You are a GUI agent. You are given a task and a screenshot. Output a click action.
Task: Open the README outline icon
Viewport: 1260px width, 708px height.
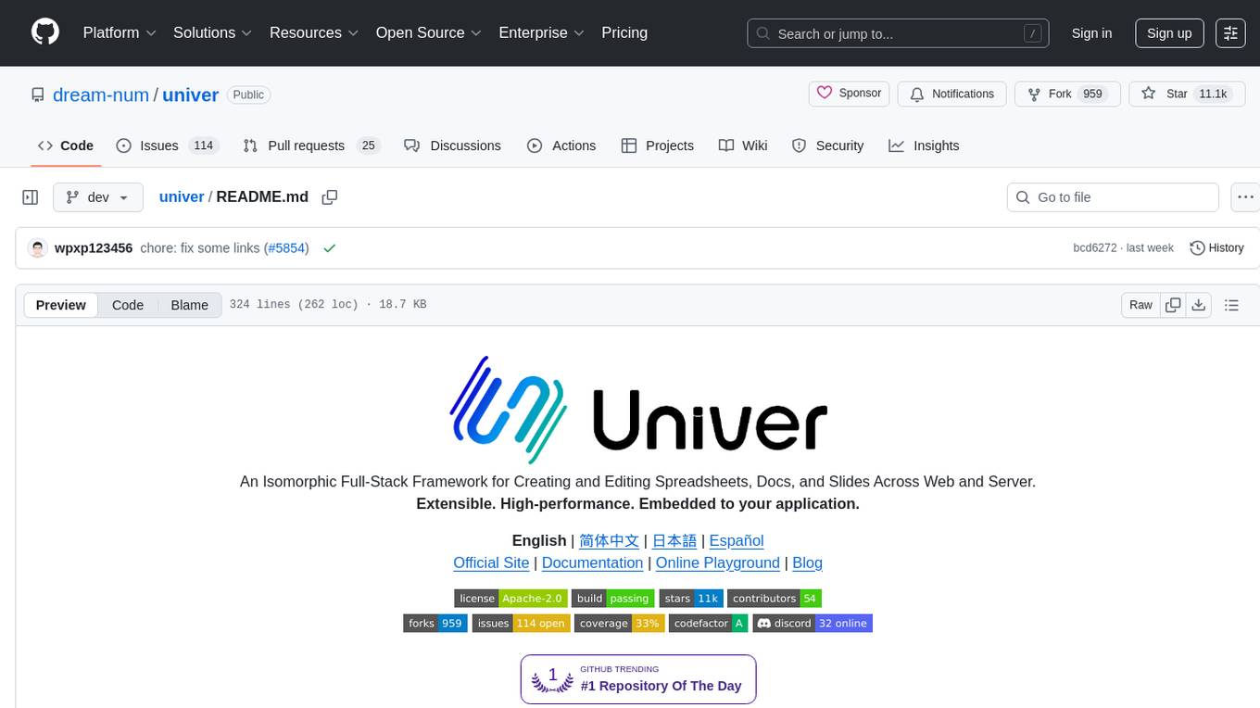pos(1231,305)
